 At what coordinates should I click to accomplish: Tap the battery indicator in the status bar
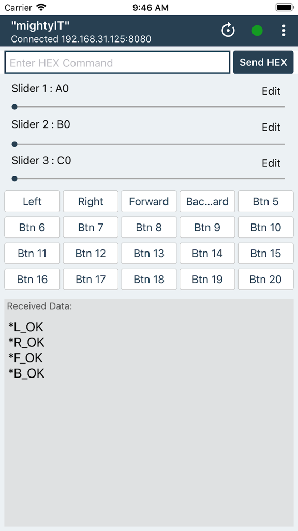[x=284, y=7]
